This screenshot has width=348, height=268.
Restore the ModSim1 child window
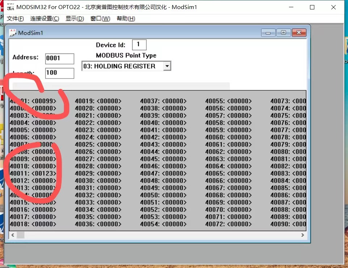[x=284, y=32]
